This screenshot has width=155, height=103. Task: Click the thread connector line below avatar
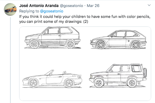[x=10, y=60]
